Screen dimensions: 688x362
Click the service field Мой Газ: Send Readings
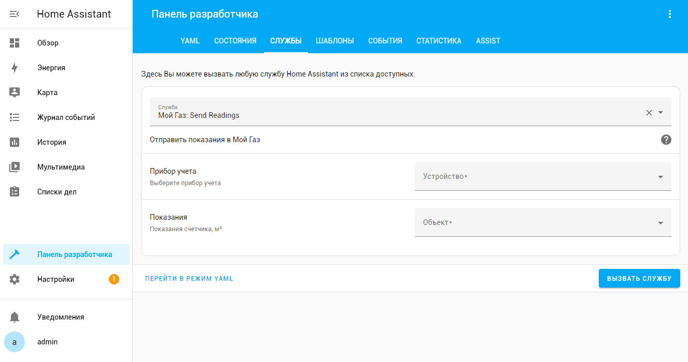410,112
